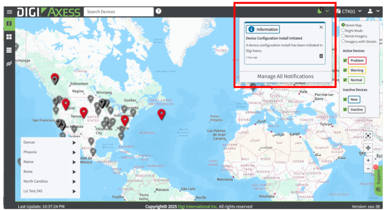
Task: Open the dashboard grid sidebar icon
Action: click(x=9, y=37)
